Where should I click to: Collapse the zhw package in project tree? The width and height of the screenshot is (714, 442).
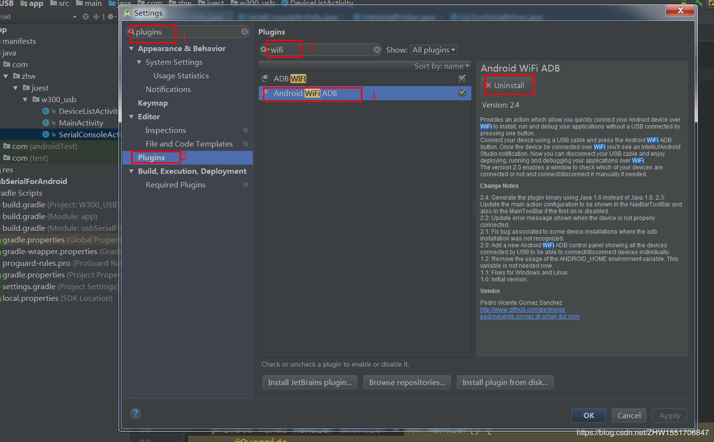click(x=6, y=76)
